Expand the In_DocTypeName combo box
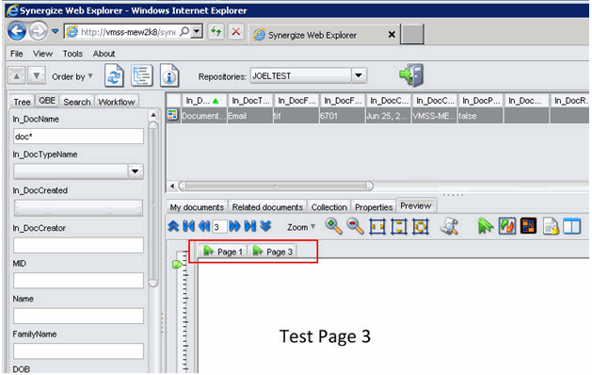This screenshot has width=592, height=375. point(136,171)
